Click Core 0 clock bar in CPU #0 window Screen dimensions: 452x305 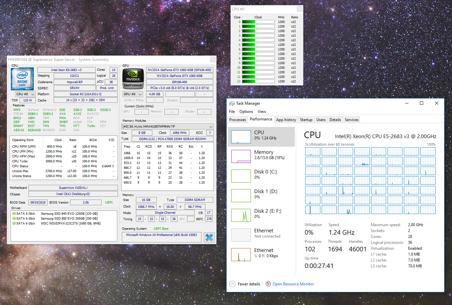258,22
